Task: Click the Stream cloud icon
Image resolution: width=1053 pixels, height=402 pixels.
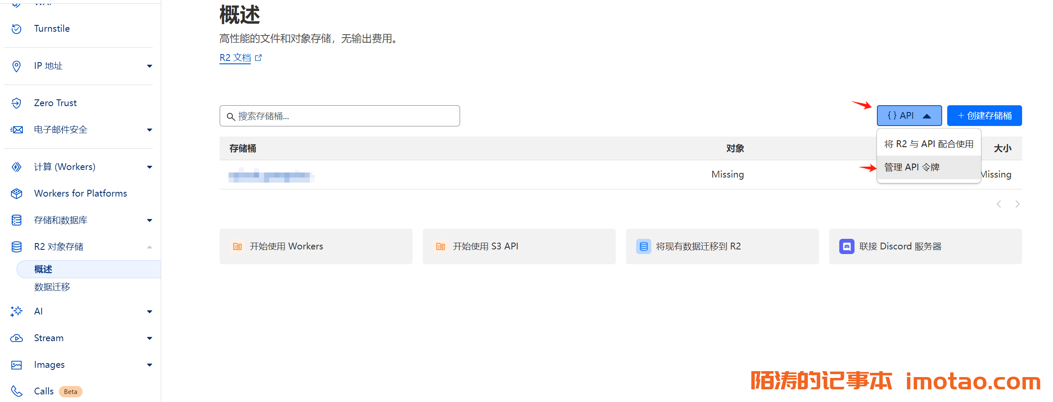Action: (x=17, y=338)
